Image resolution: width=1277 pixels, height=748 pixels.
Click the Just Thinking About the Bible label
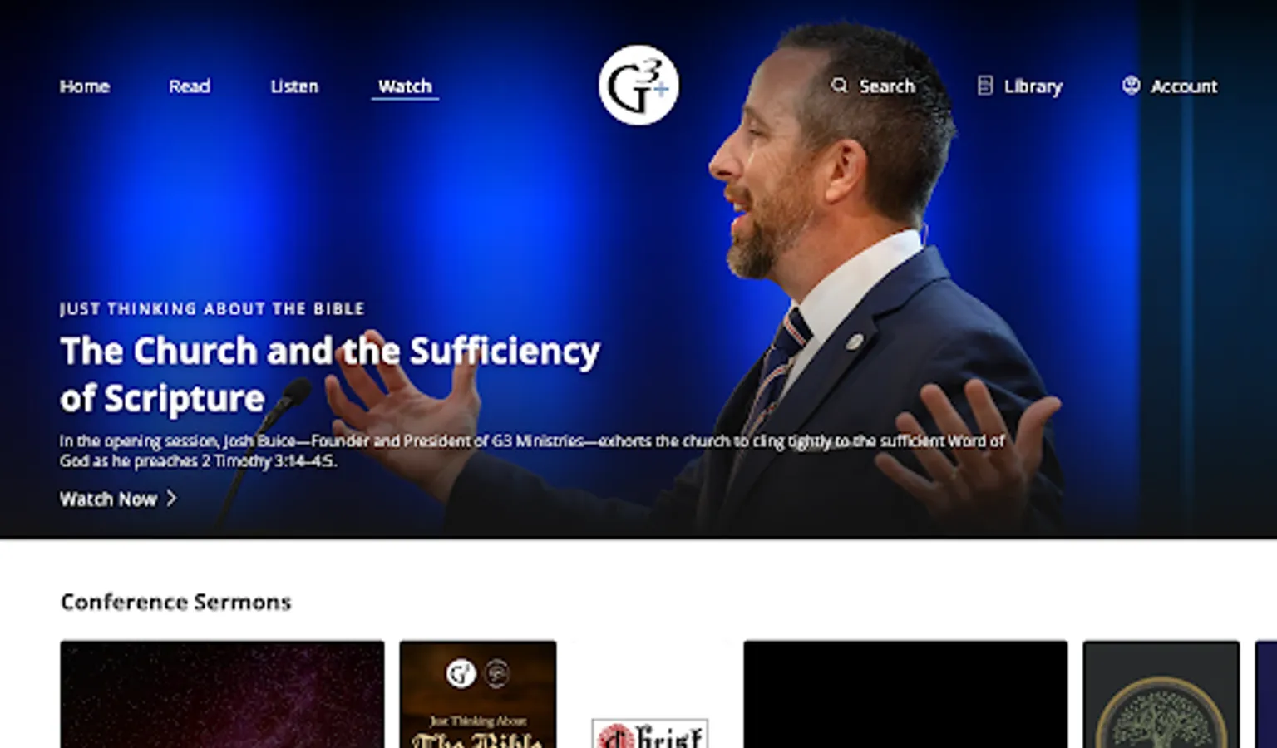(212, 308)
